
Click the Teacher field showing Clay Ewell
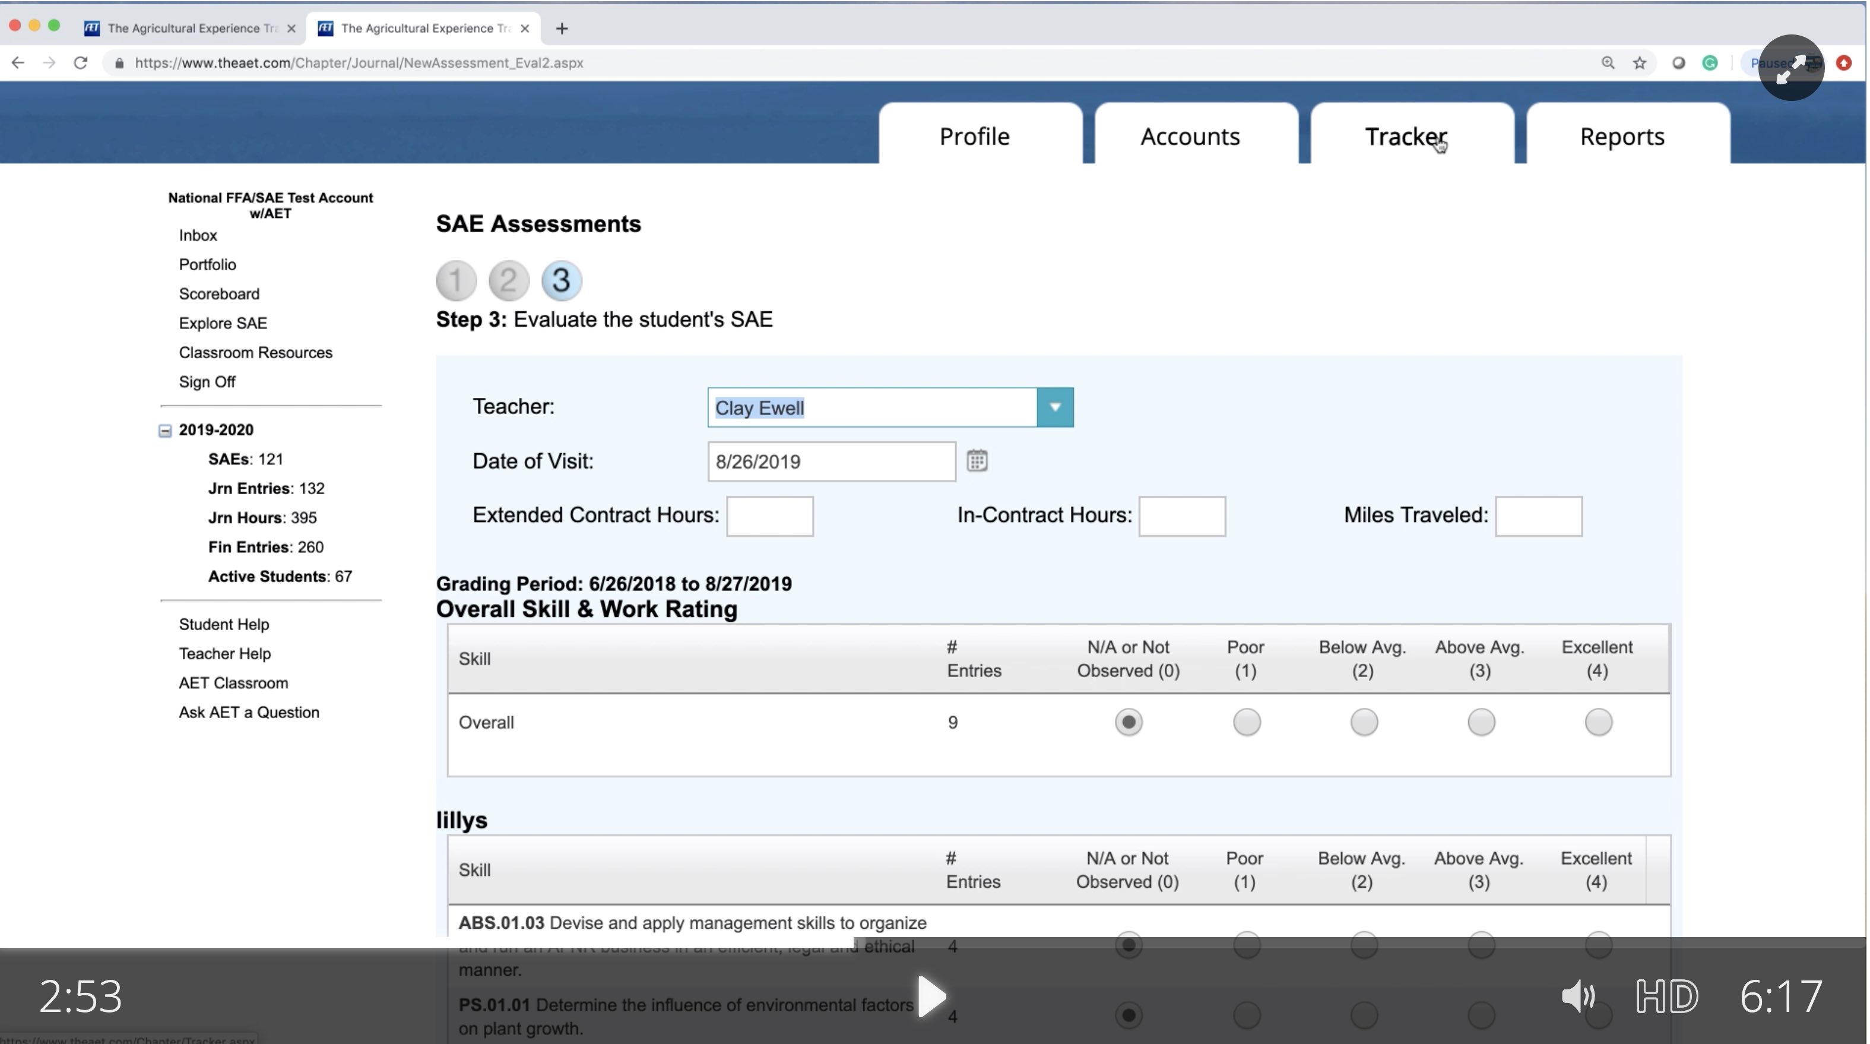pyautogui.click(x=873, y=407)
